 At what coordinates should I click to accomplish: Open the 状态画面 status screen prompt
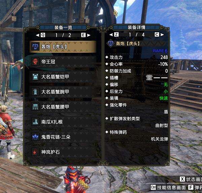click(x=191, y=179)
